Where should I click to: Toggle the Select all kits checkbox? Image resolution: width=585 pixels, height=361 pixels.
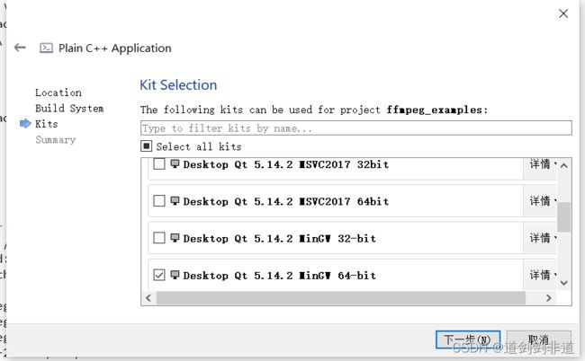tap(146, 145)
